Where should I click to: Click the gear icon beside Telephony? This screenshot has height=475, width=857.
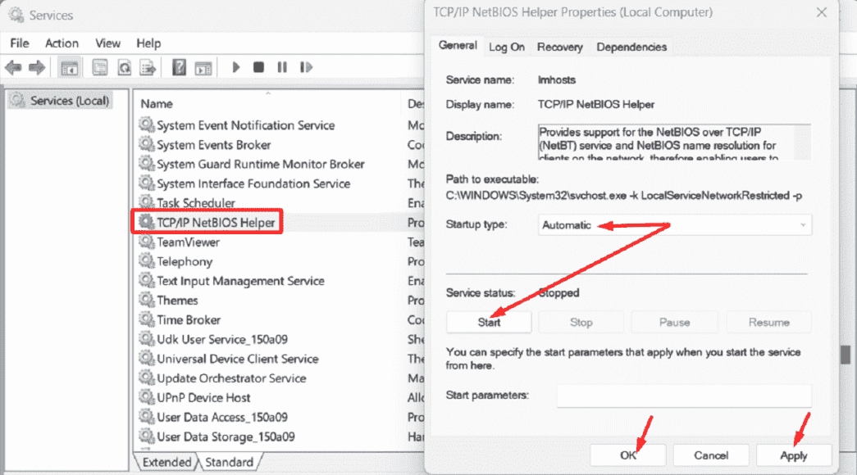pos(146,261)
